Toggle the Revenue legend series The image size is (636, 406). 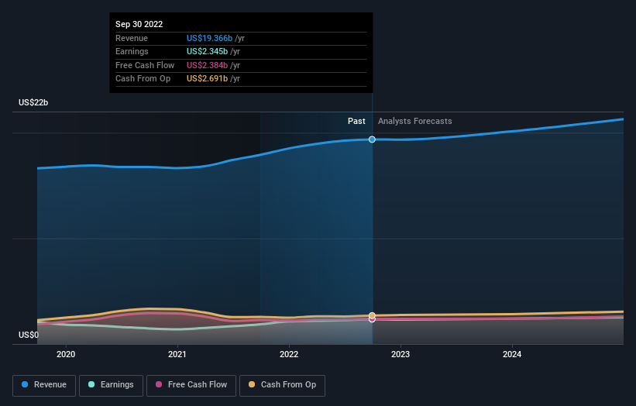pos(44,385)
